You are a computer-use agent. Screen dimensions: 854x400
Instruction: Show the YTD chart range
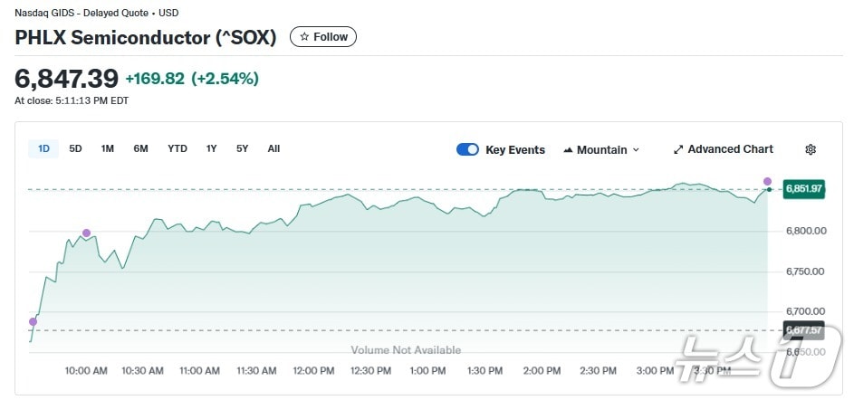178,148
